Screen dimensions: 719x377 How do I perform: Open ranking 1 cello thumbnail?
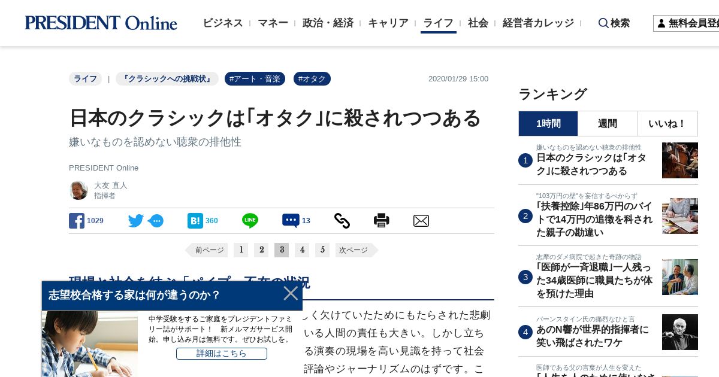[x=680, y=160]
